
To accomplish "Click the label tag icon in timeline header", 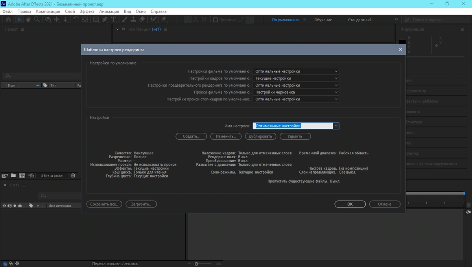I will coord(31,206).
